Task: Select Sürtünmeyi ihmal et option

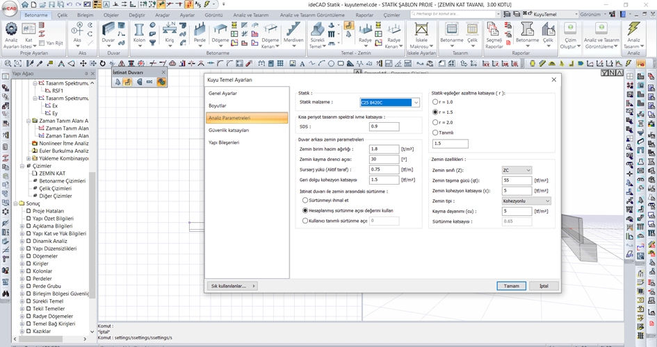Action: pyautogui.click(x=305, y=201)
